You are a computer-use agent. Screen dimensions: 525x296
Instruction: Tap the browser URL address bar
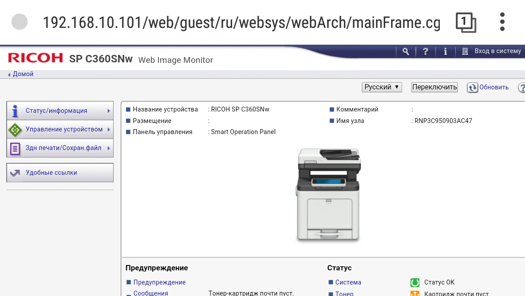click(241, 23)
